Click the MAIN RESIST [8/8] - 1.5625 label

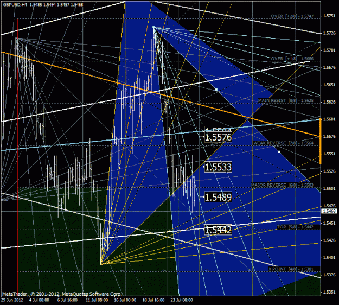(x=286, y=101)
